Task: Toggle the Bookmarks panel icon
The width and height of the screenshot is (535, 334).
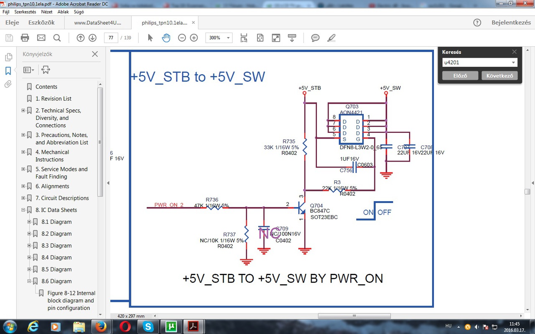Action: pyautogui.click(x=8, y=71)
